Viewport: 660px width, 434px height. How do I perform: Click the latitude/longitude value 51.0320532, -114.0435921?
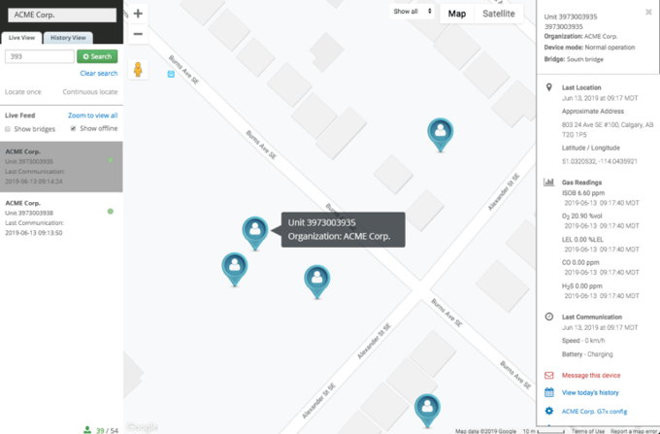pos(600,161)
